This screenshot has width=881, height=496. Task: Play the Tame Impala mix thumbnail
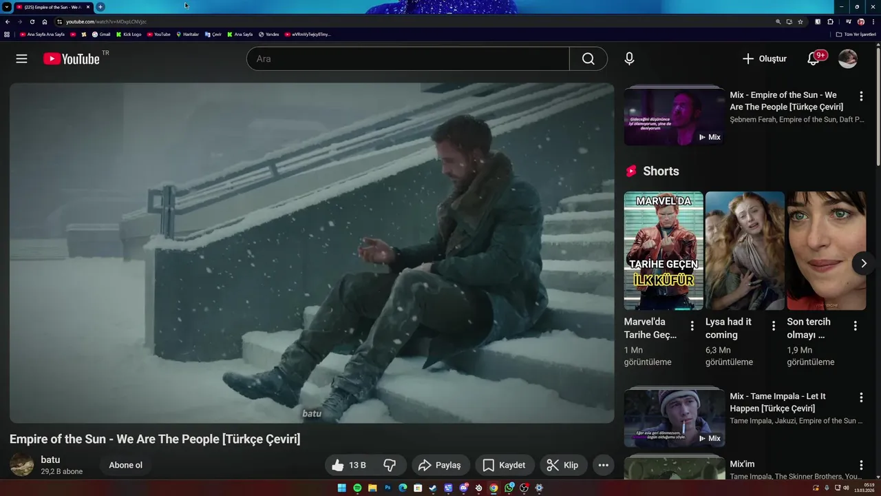(x=675, y=418)
